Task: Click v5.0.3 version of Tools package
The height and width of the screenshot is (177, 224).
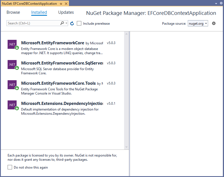Action: (111, 83)
